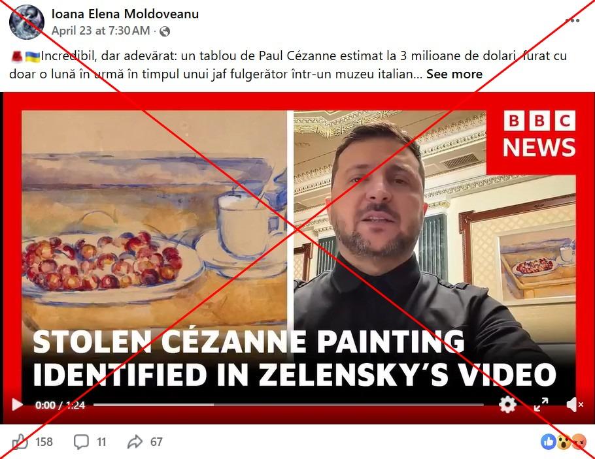Viewport: 595px width, 459px height.
Task: Play the video with the play button
Action: 17,405
